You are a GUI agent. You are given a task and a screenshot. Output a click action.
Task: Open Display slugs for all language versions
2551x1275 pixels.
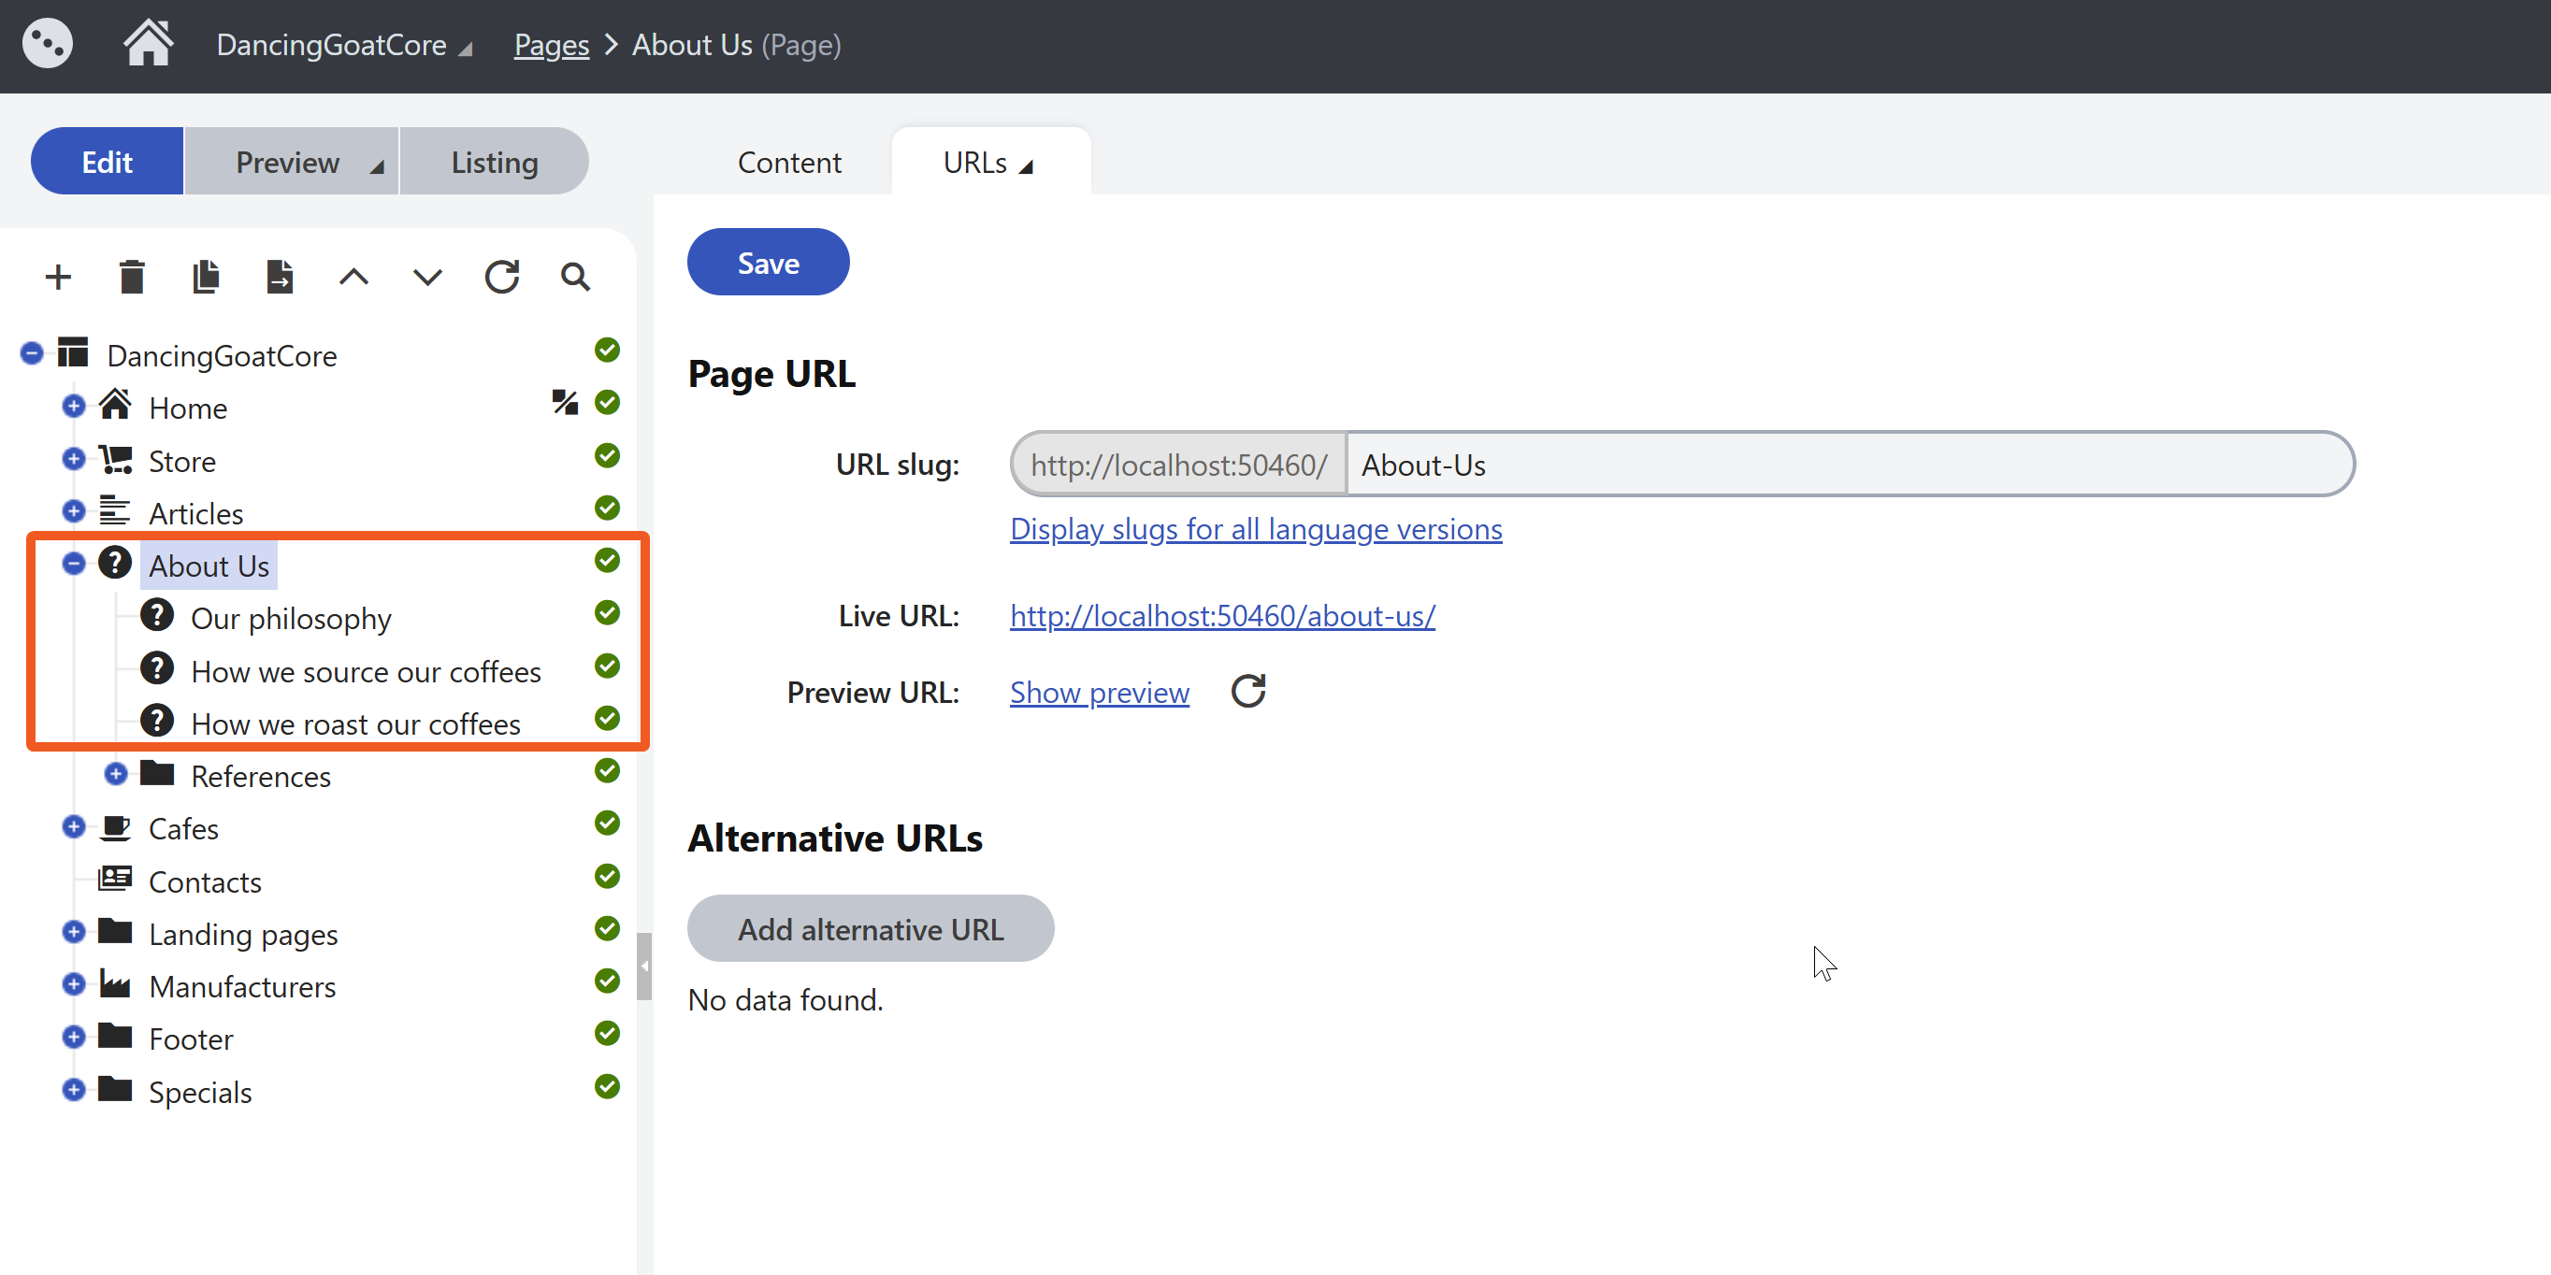click(x=1256, y=530)
